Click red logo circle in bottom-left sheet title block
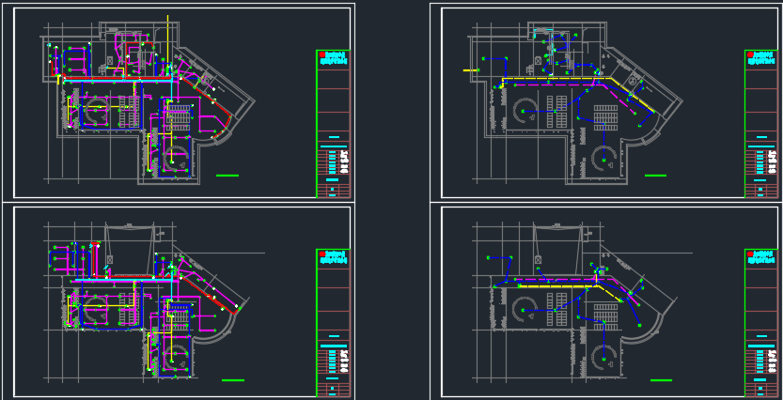783x400 pixels. pos(322,254)
